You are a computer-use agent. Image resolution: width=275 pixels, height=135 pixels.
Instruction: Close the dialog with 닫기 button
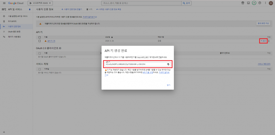(x=168, y=85)
